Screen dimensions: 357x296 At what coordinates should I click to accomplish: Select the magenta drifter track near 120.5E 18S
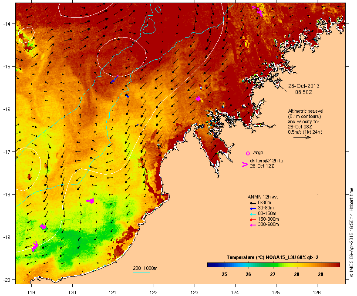click(x=91, y=201)
